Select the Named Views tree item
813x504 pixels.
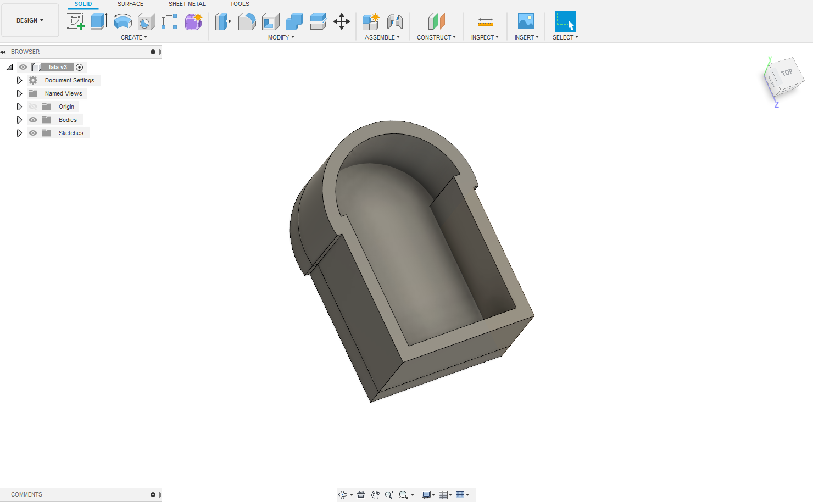[63, 93]
